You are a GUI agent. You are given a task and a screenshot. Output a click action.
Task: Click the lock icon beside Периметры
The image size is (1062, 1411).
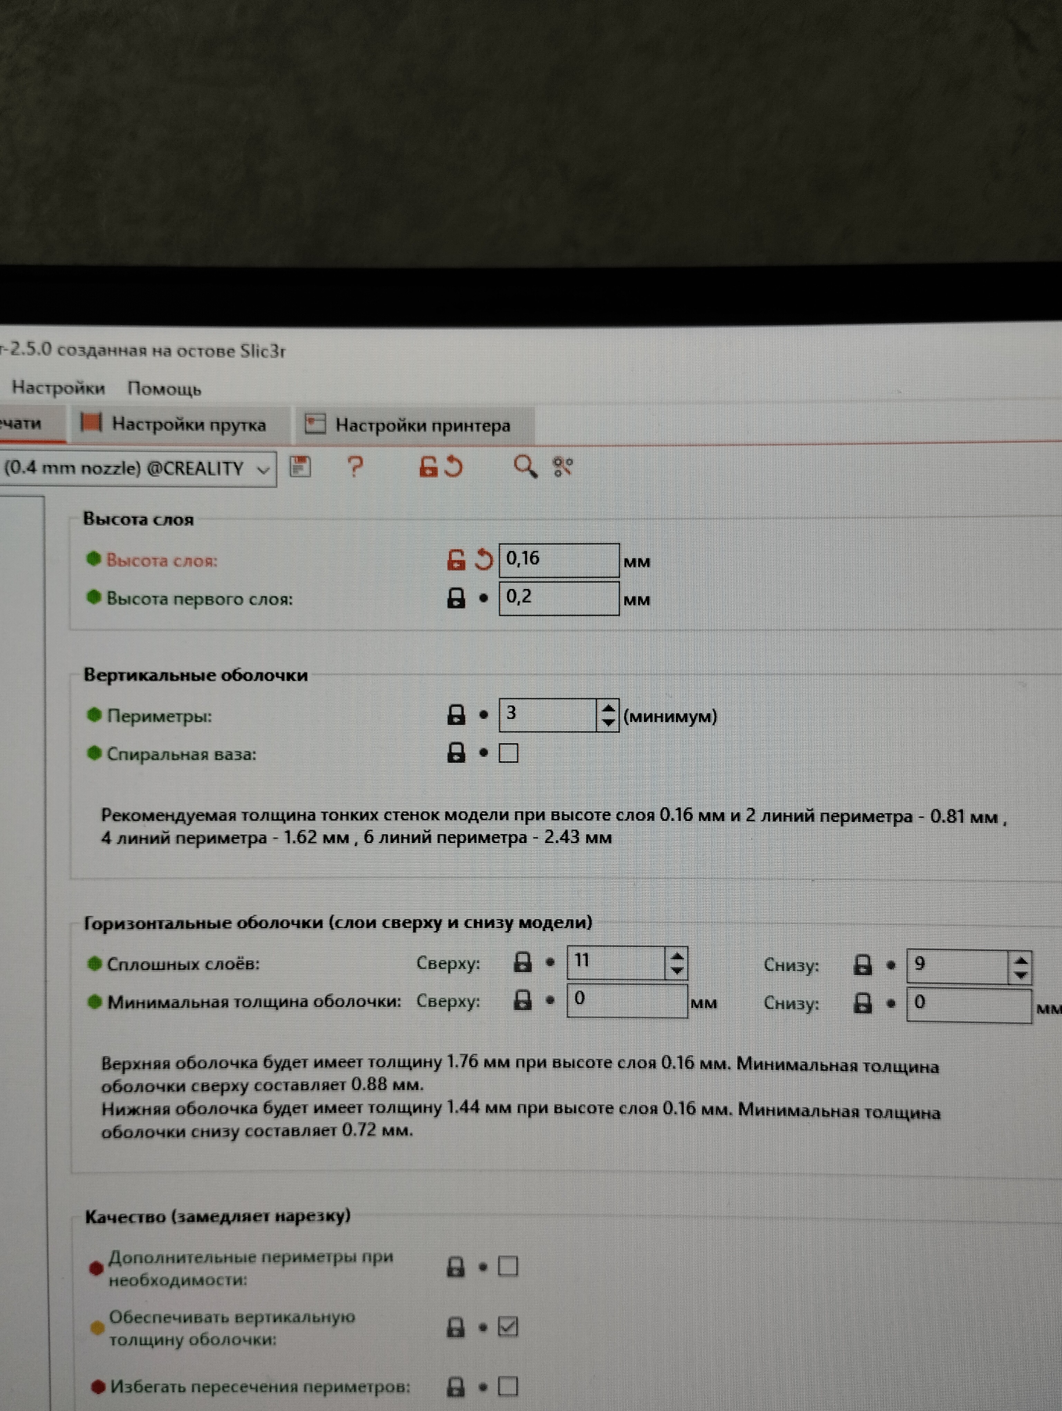(456, 715)
